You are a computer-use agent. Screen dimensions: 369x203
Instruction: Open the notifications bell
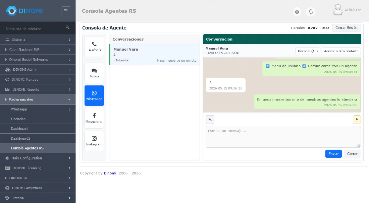click(x=311, y=12)
